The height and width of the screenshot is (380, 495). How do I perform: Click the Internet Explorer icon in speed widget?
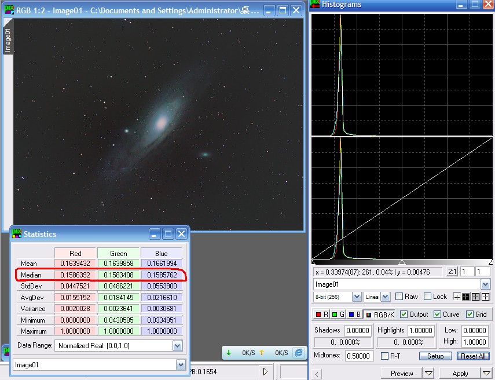pyautogui.click(x=299, y=352)
